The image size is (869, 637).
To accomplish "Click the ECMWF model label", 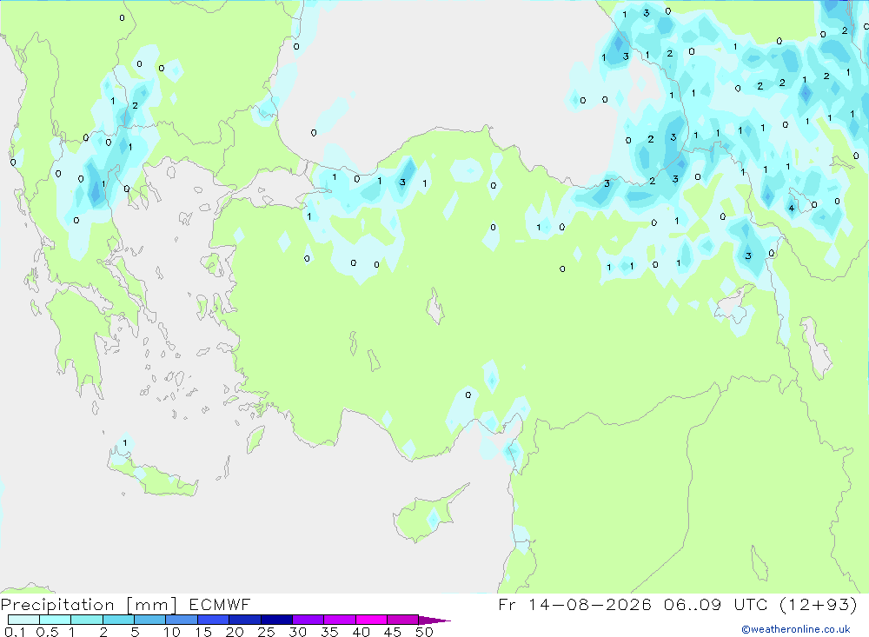I will [220, 604].
